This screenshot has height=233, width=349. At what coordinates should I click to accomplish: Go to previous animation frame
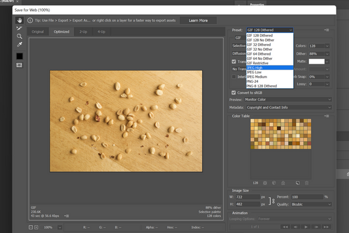point(295,227)
